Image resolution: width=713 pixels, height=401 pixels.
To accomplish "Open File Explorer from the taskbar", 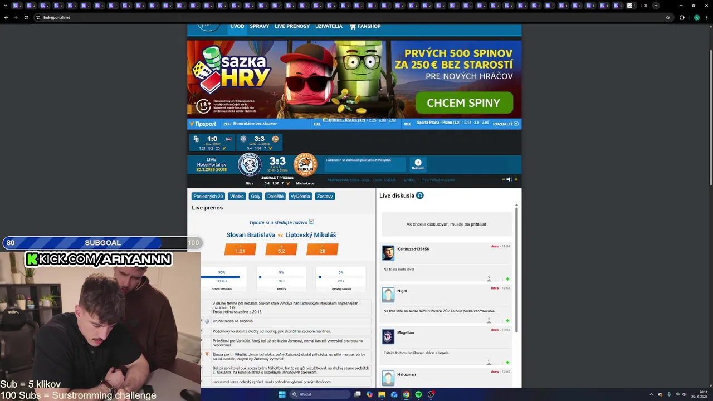I will pyautogui.click(x=382, y=394).
